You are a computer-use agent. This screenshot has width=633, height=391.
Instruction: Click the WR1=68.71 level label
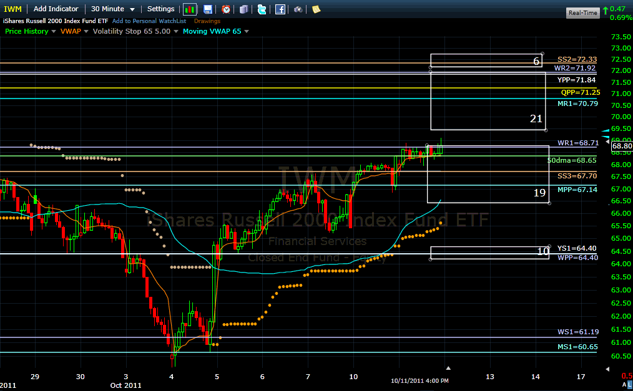[x=578, y=143]
